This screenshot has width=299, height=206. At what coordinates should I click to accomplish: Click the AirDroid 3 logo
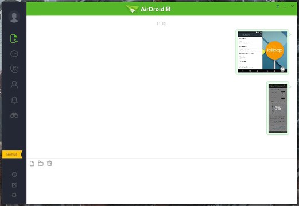click(x=148, y=9)
